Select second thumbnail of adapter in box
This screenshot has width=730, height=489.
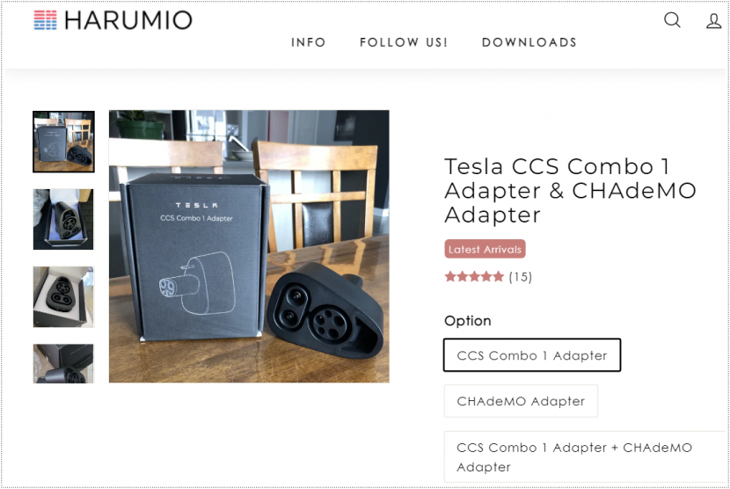(x=63, y=219)
